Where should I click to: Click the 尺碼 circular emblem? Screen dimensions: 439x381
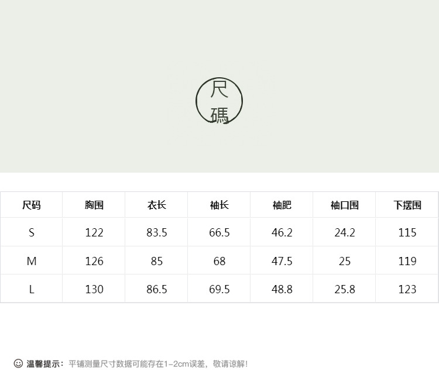[220, 101]
